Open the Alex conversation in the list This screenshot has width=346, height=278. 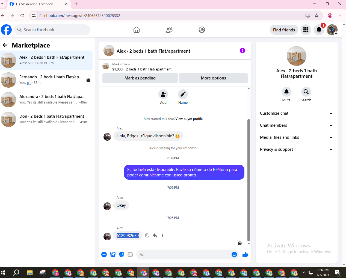click(46, 60)
